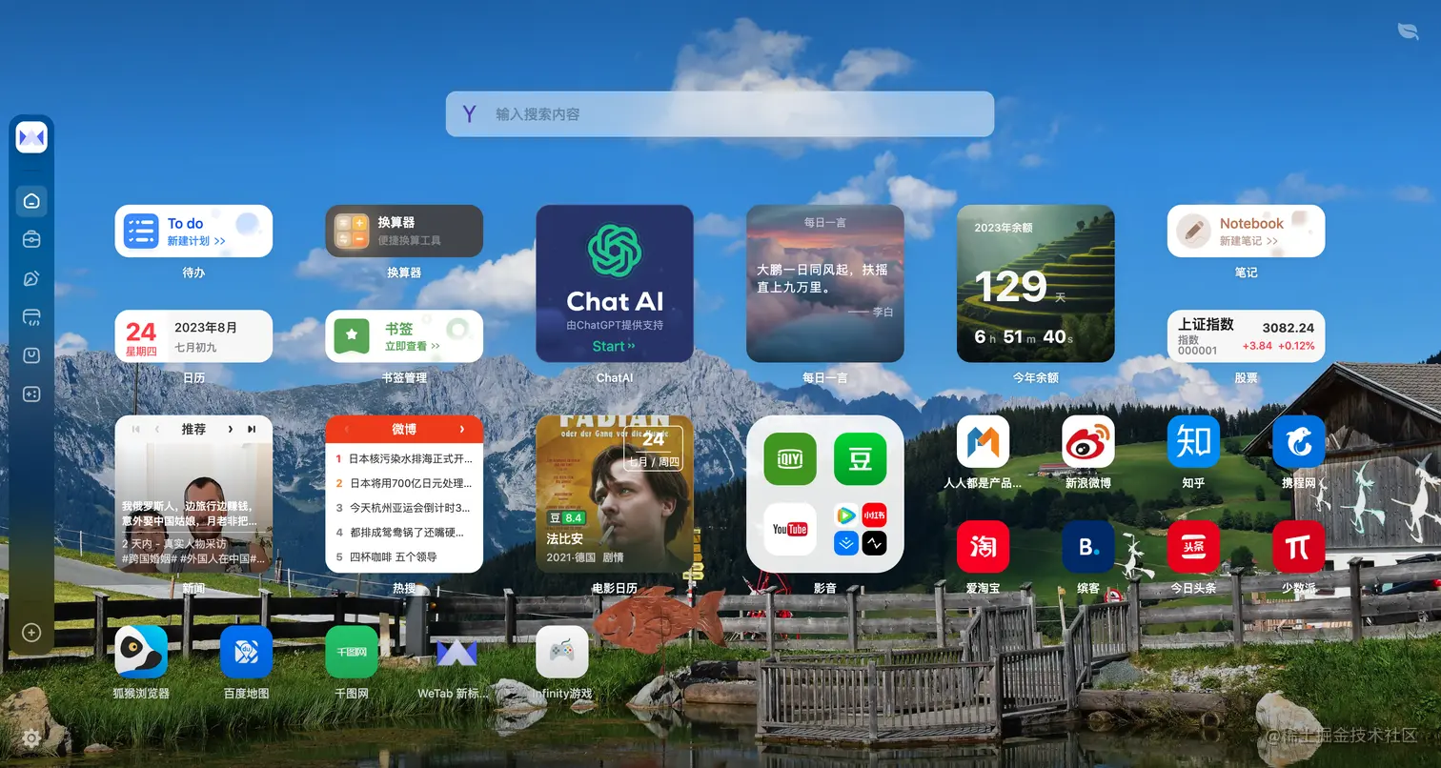This screenshot has width=1441, height=768.
Task: Click the news headline 我俄罗斯人，边旅行边赚钱
Action: [189, 514]
